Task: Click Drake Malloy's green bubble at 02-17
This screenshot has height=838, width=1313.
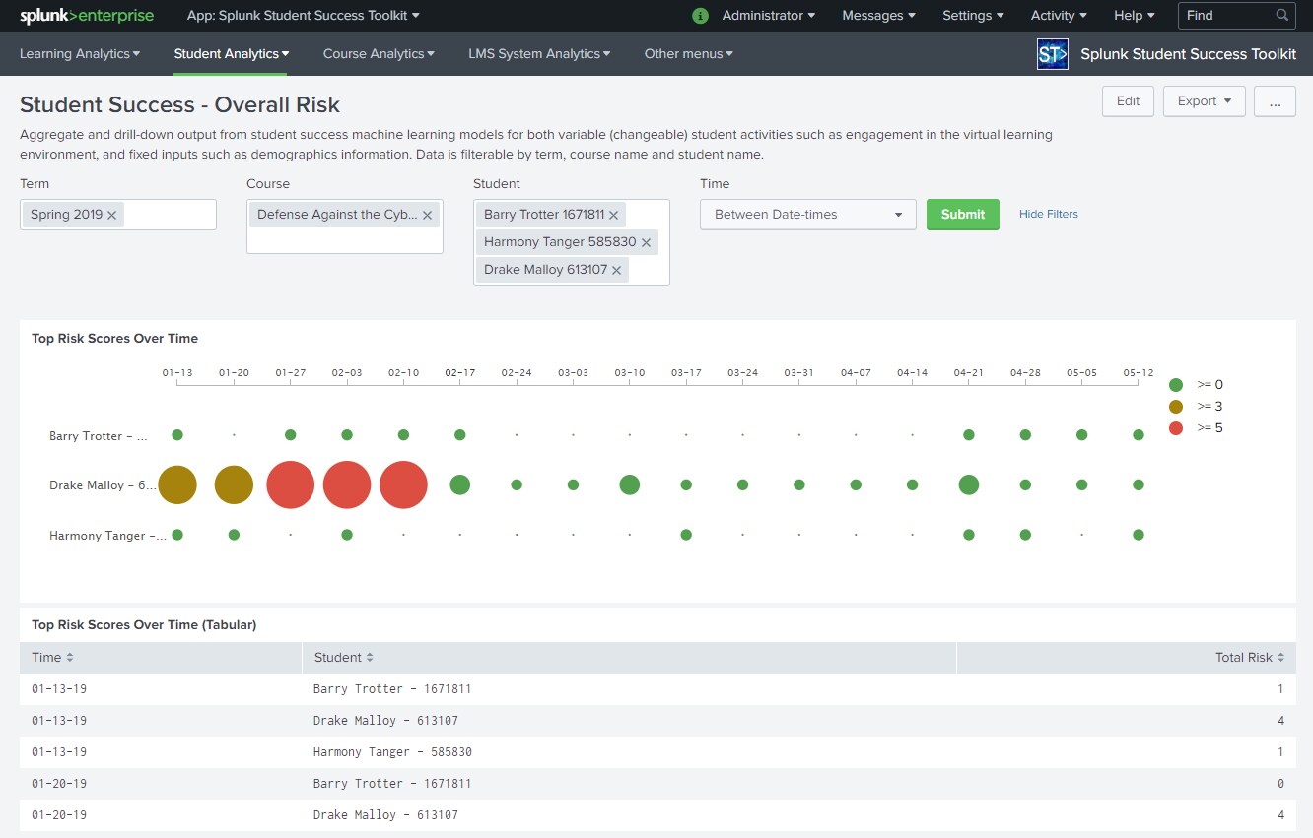Action: [459, 484]
